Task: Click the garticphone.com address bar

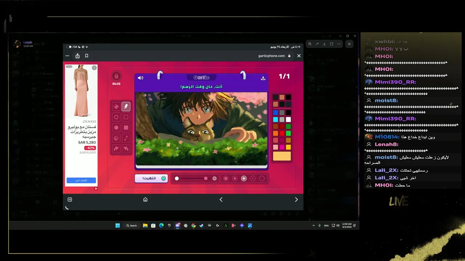Action: coord(274,56)
